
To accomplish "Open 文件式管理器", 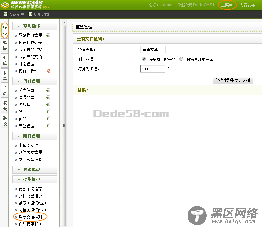I will 30,159.
